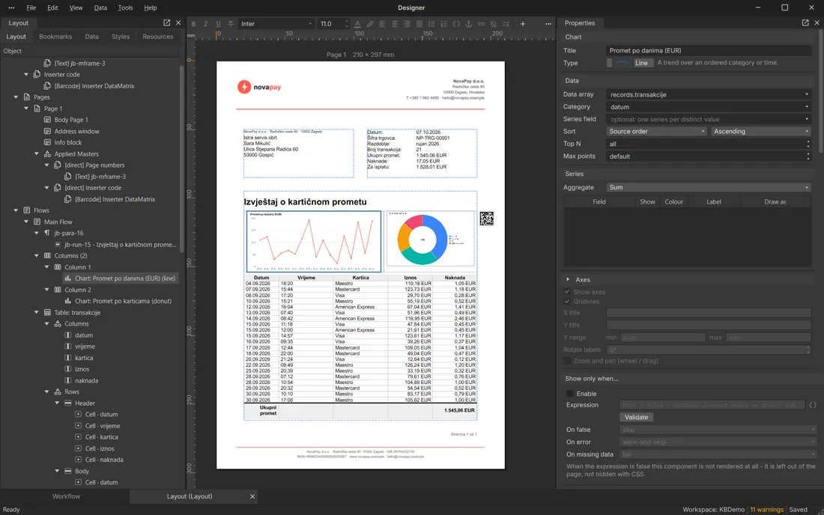Toggle the Gridlines checkbox

pos(567,302)
